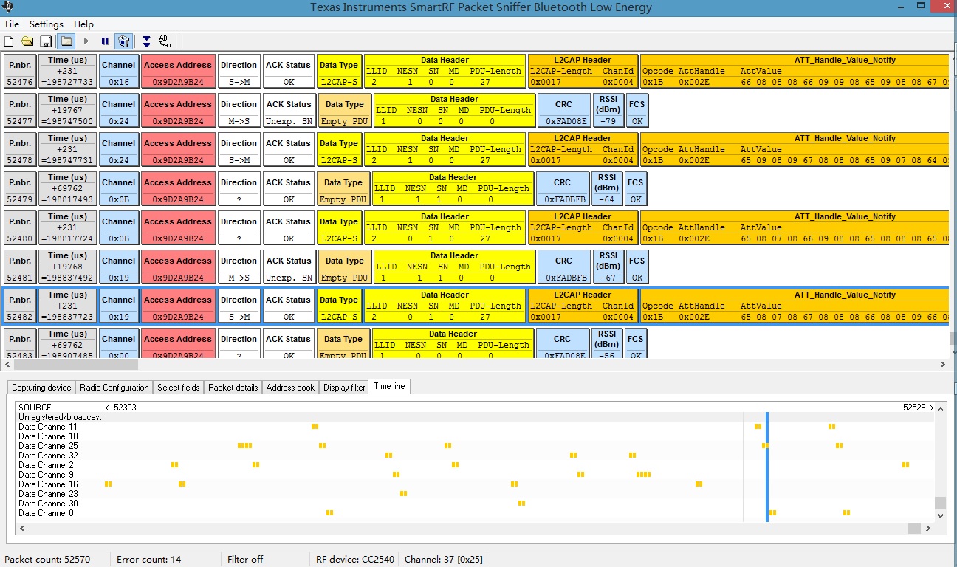Click the four-block marker on Data Channel 25
The height and width of the screenshot is (567, 957).
[244, 446]
